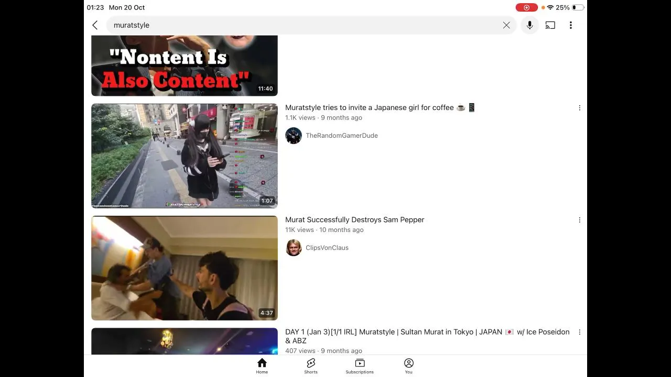Image resolution: width=671 pixels, height=377 pixels.
Task: Open options for Murat Destroys Sam Pepper video
Action: tap(579, 220)
